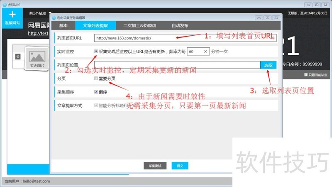Minimize the 虚拟站长 main window

308,5
